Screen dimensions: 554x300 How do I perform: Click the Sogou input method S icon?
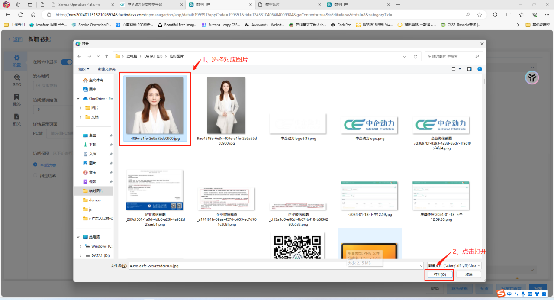[x=501, y=294]
